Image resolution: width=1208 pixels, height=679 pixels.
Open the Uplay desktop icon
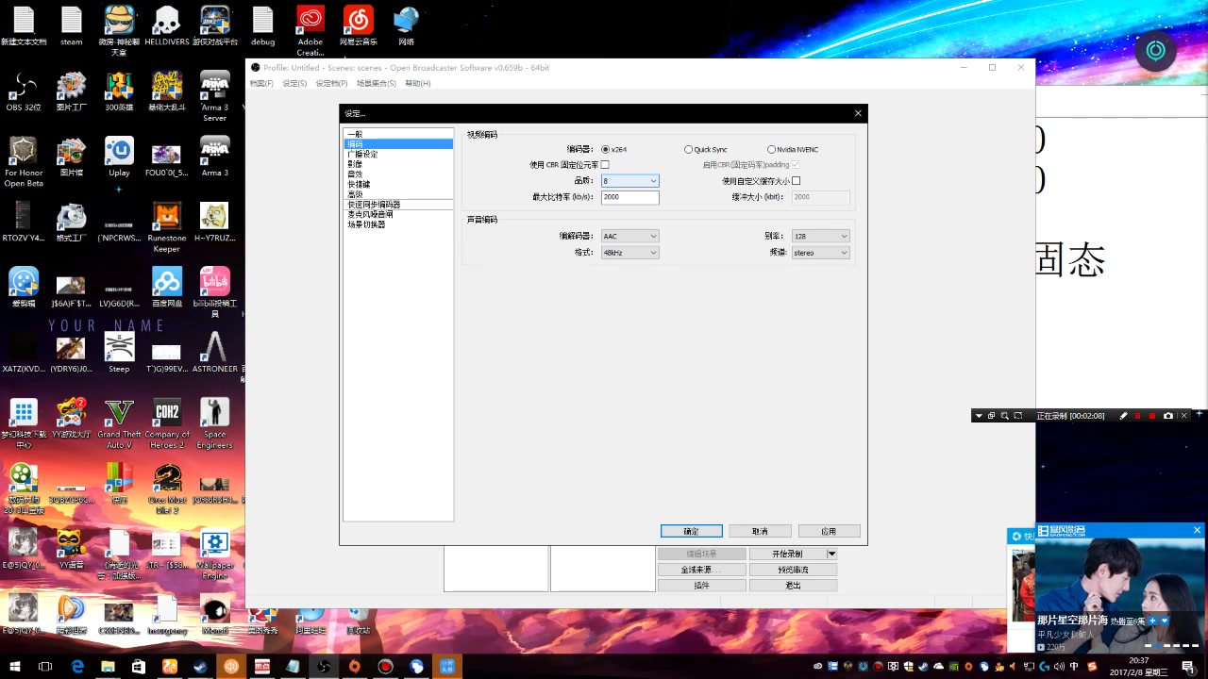(x=119, y=157)
